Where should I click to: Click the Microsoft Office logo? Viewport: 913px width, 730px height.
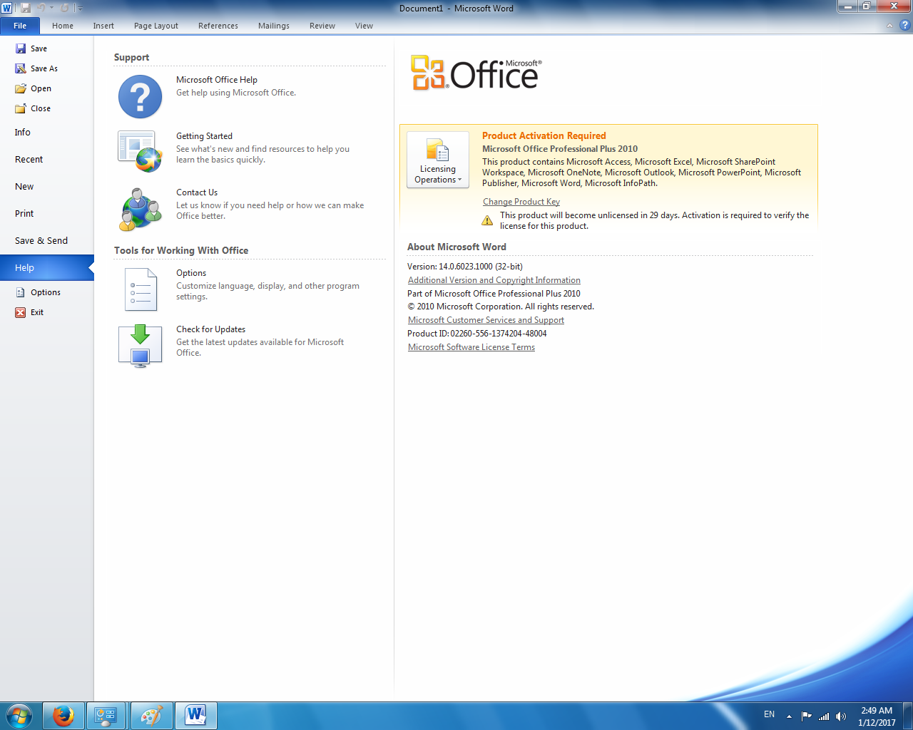point(476,73)
